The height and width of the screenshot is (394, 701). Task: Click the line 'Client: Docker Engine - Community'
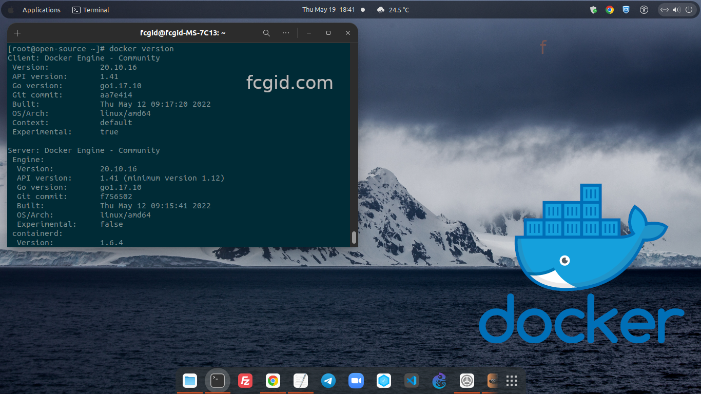(84, 58)
